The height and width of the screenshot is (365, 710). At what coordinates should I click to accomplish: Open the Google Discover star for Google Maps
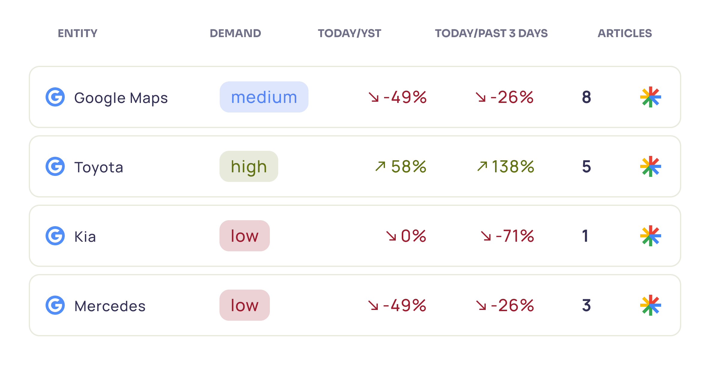pyautogui.click(x=650, y=97)
